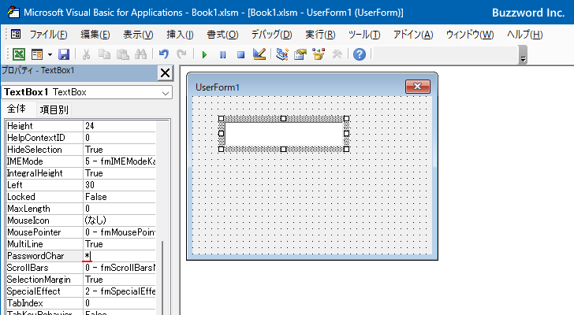
Task: Open the SpecialEffect property value
Action: [119, 291]
